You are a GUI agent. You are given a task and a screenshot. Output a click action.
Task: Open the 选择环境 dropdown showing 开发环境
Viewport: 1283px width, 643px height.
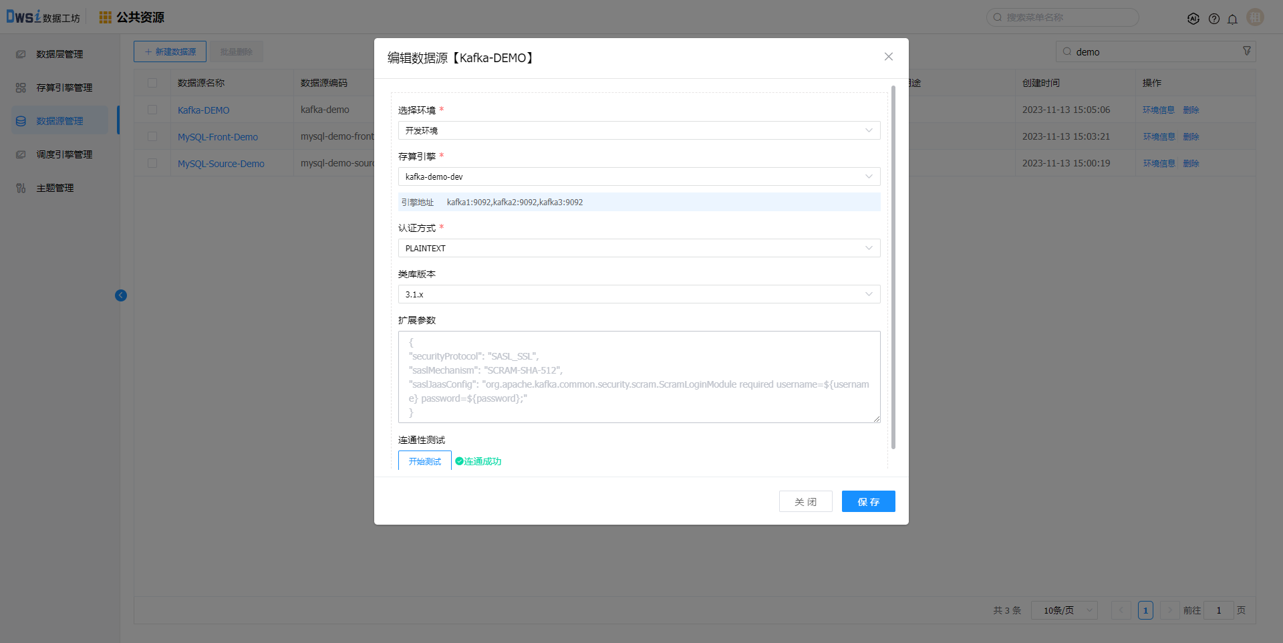[639, 130]
